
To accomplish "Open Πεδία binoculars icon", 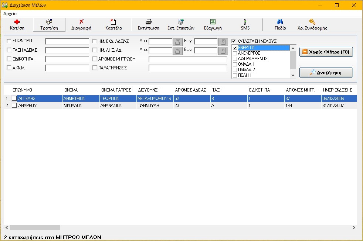I will [280, 22].
